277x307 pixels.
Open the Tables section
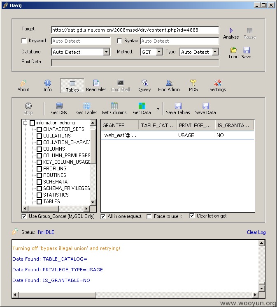point(72,86)
